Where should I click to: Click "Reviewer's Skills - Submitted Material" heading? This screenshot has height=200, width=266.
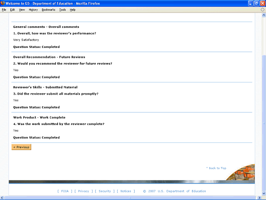pos(45,87)
